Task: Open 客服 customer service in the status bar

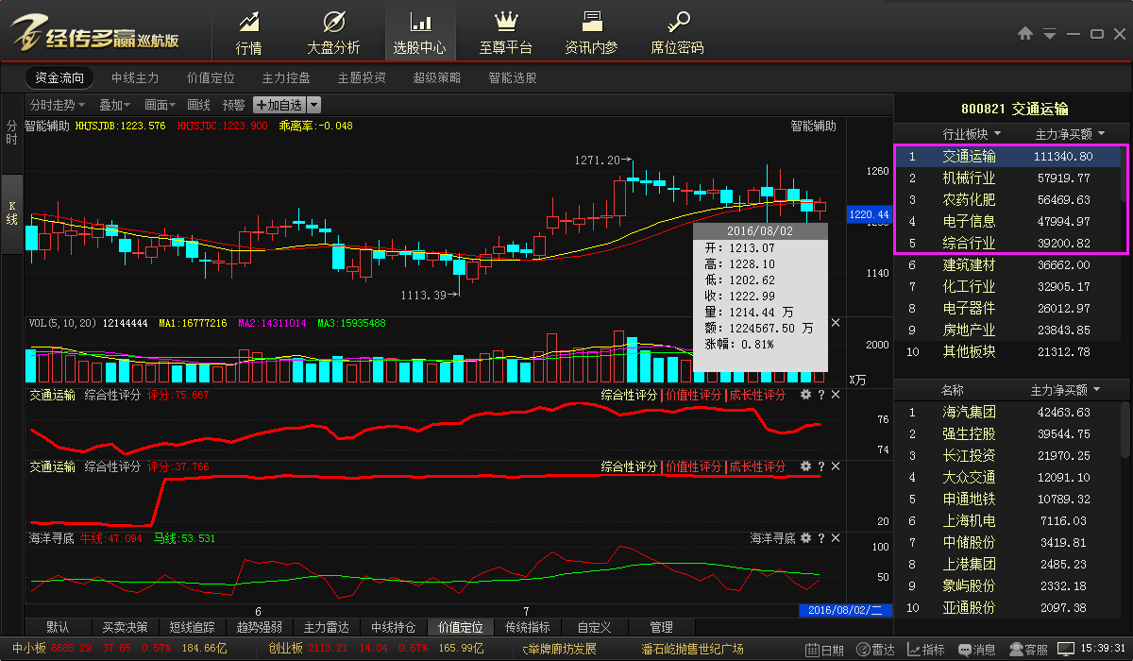Action: tap(1028, 650)
